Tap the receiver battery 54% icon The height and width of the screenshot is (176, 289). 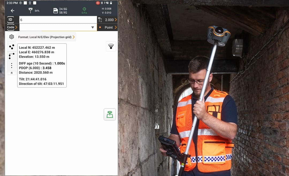pyautogui.click(x=34, y=11)
